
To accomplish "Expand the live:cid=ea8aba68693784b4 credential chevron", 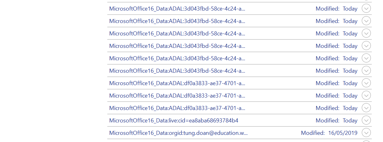I will click(366, 120).
